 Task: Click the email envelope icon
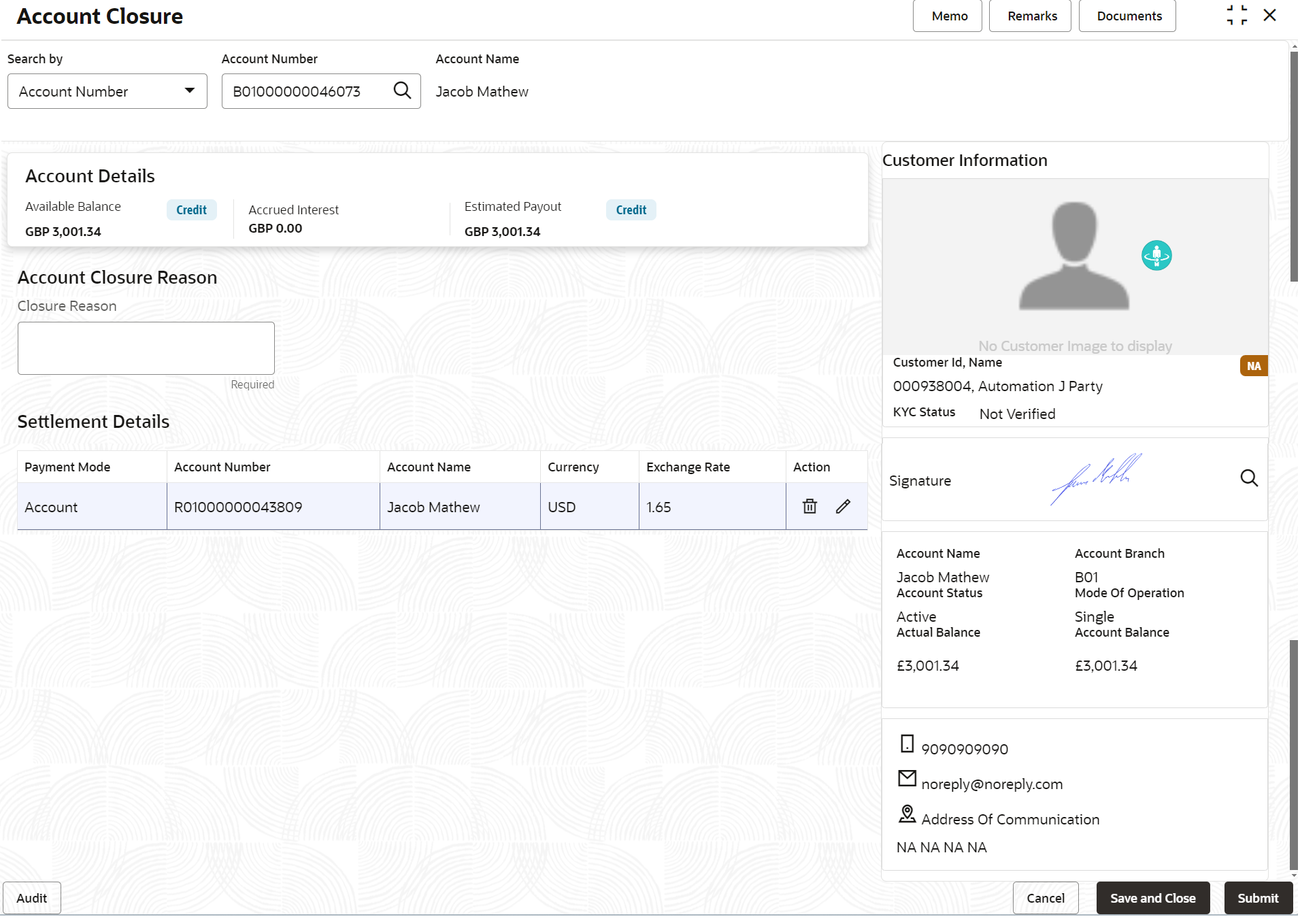(907, 778)
